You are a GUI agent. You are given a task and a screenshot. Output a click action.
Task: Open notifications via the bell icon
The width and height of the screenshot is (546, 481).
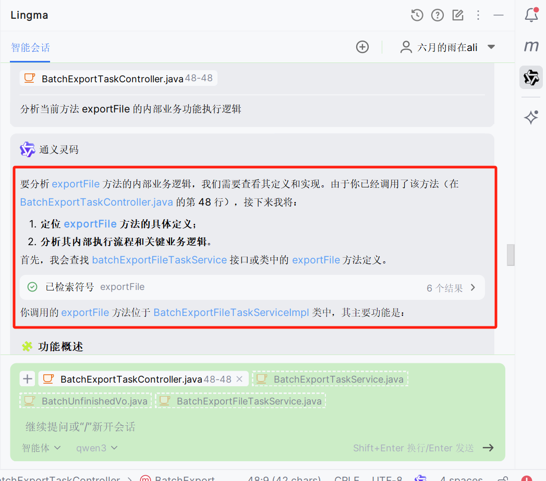[531, 15]
